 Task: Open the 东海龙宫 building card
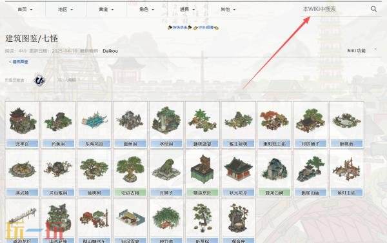click(94, 125)
